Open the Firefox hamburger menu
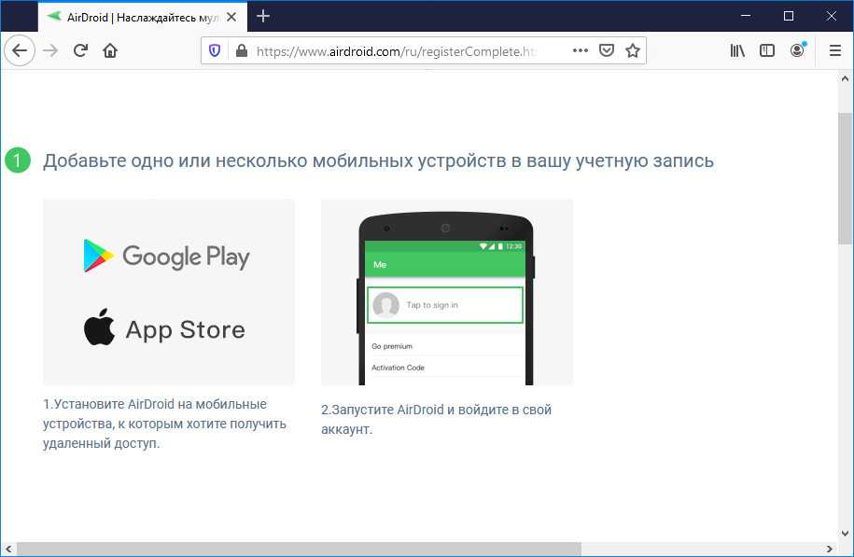The height and width of the screenshot is (557, 854). point(834,51)
